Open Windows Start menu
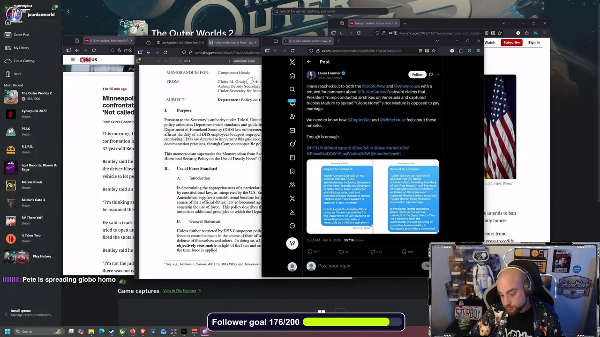Viewport: 600px width, 337px height. pyautogui.click(x=7, y=331)
